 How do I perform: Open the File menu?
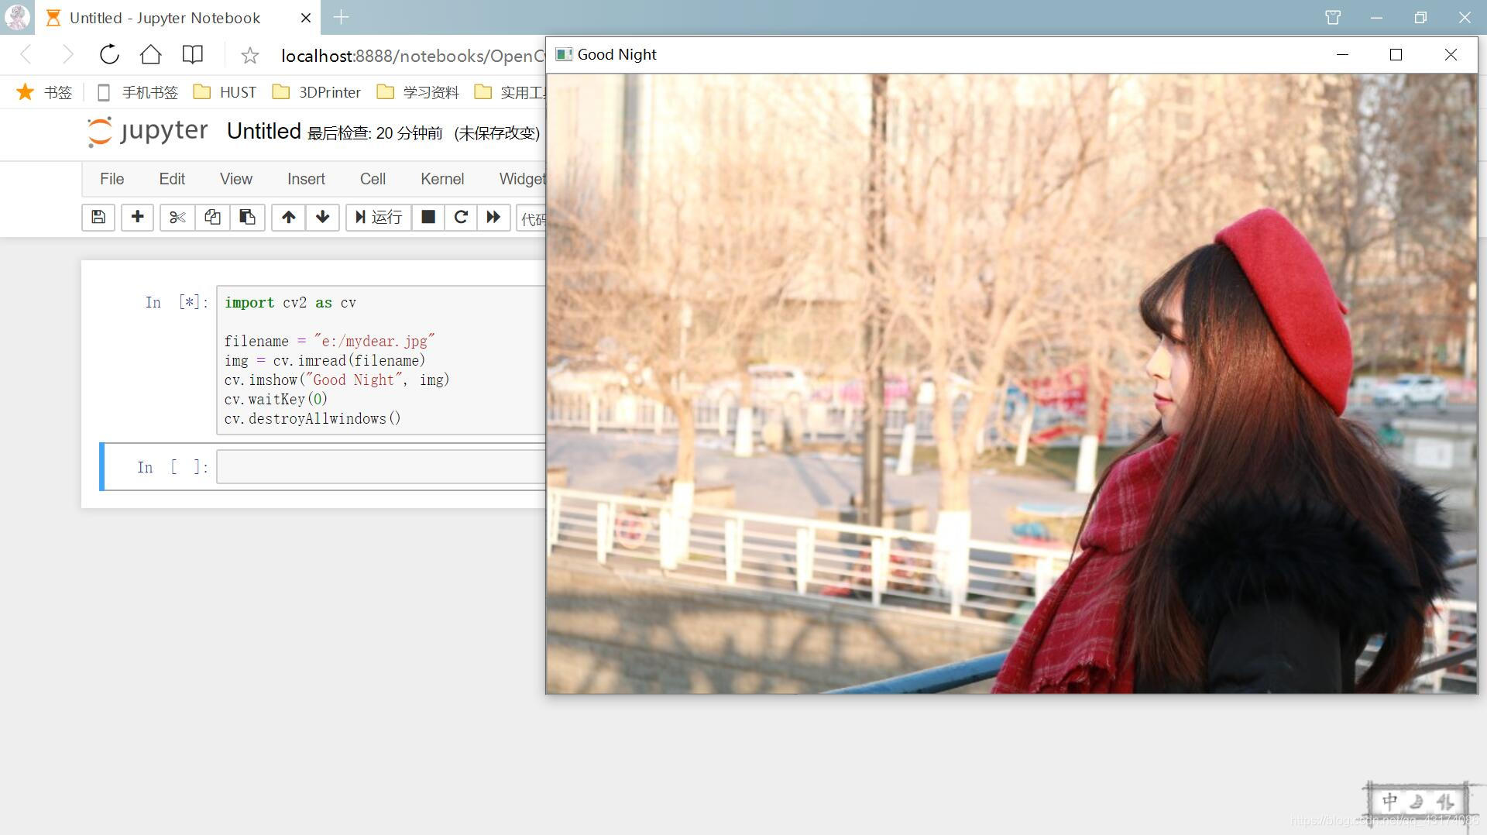112,179
